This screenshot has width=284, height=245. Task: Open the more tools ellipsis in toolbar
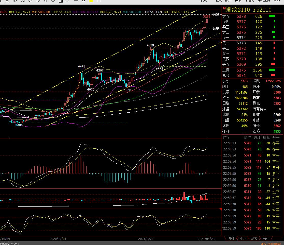click(99, 1)
